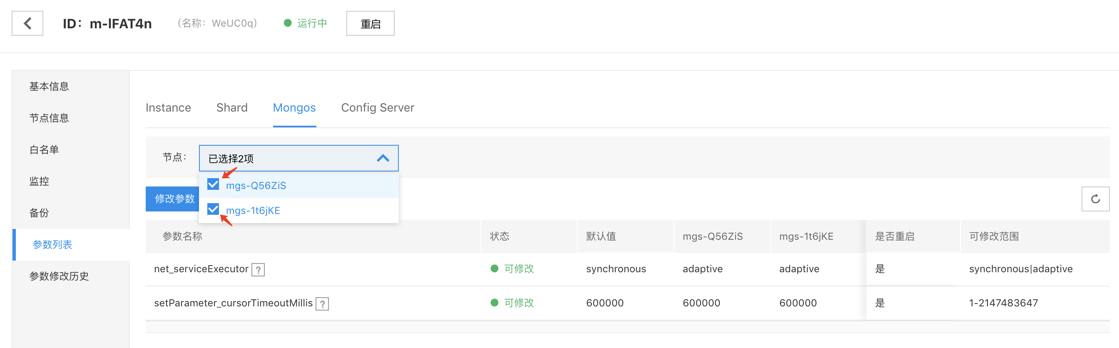Open 节点信息 in the sidebar
The width and height of the screenshot is (1119, 348).
[x=49, y=118]
